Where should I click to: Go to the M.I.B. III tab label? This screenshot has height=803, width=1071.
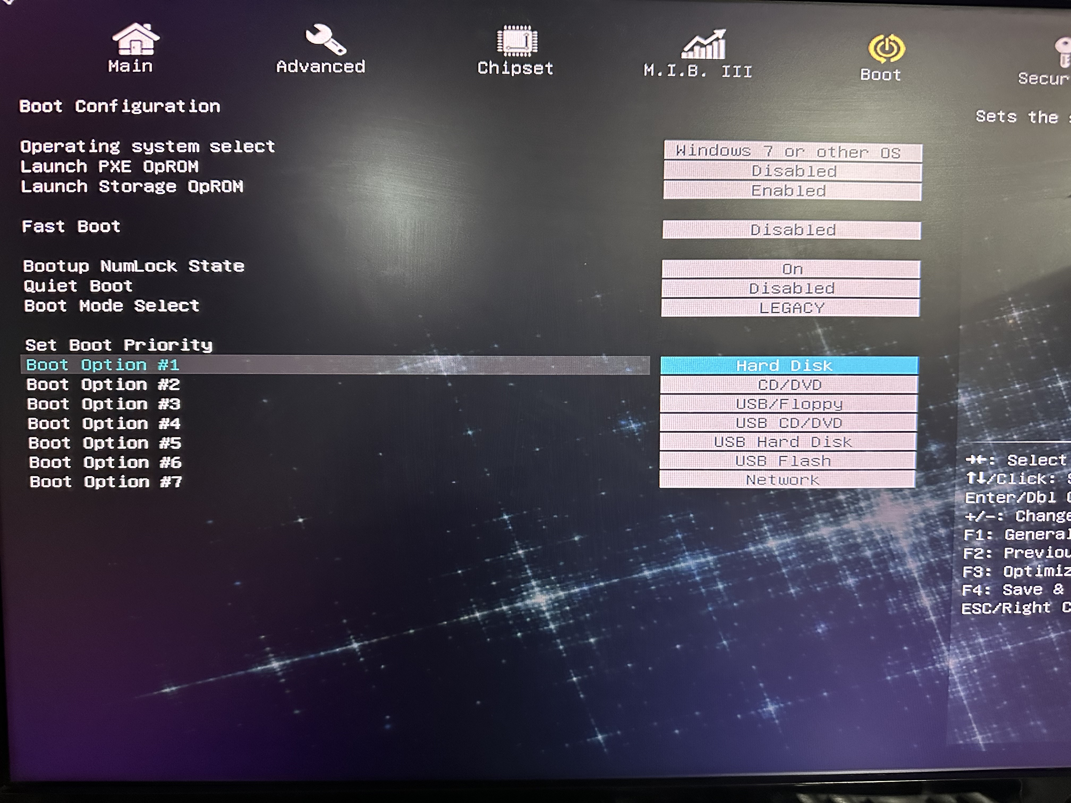(x=698, y=72)
